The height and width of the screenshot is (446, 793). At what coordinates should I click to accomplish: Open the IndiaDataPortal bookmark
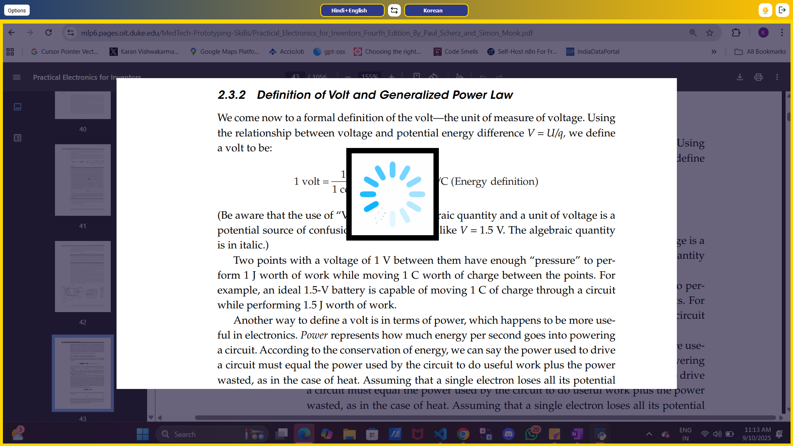point(593,52)
